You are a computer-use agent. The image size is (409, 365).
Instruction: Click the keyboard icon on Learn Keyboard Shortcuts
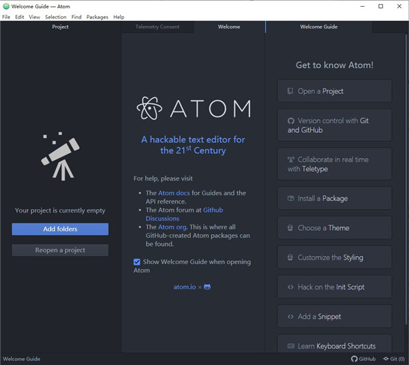[x=291, y=346]
